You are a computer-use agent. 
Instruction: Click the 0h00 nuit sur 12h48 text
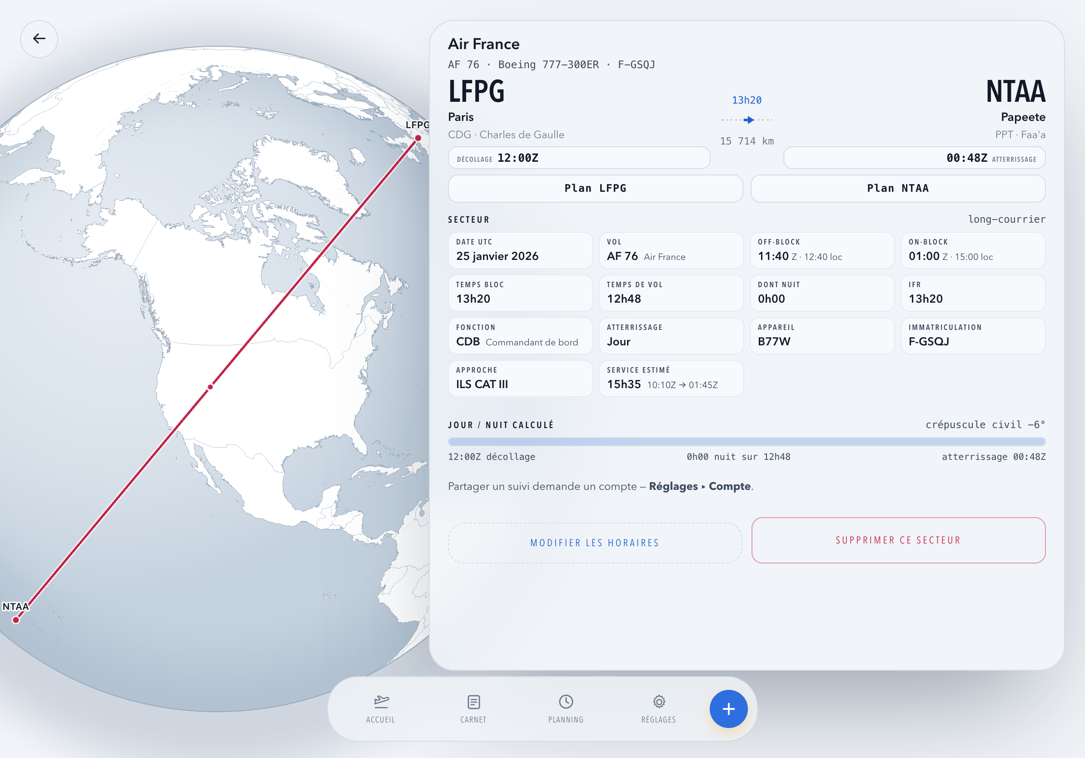coord(738,457)
